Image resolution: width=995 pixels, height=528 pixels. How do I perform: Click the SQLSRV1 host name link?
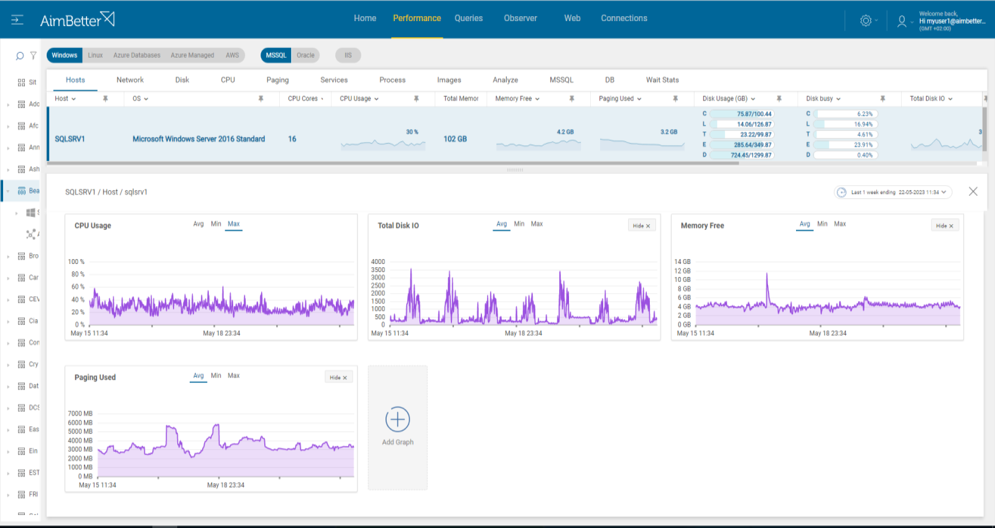pos(70,139)
